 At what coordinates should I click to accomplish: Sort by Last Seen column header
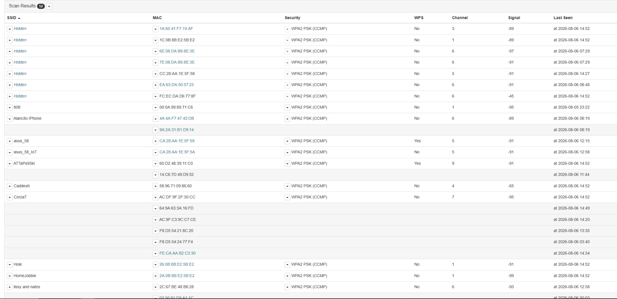tap(563, 18)
